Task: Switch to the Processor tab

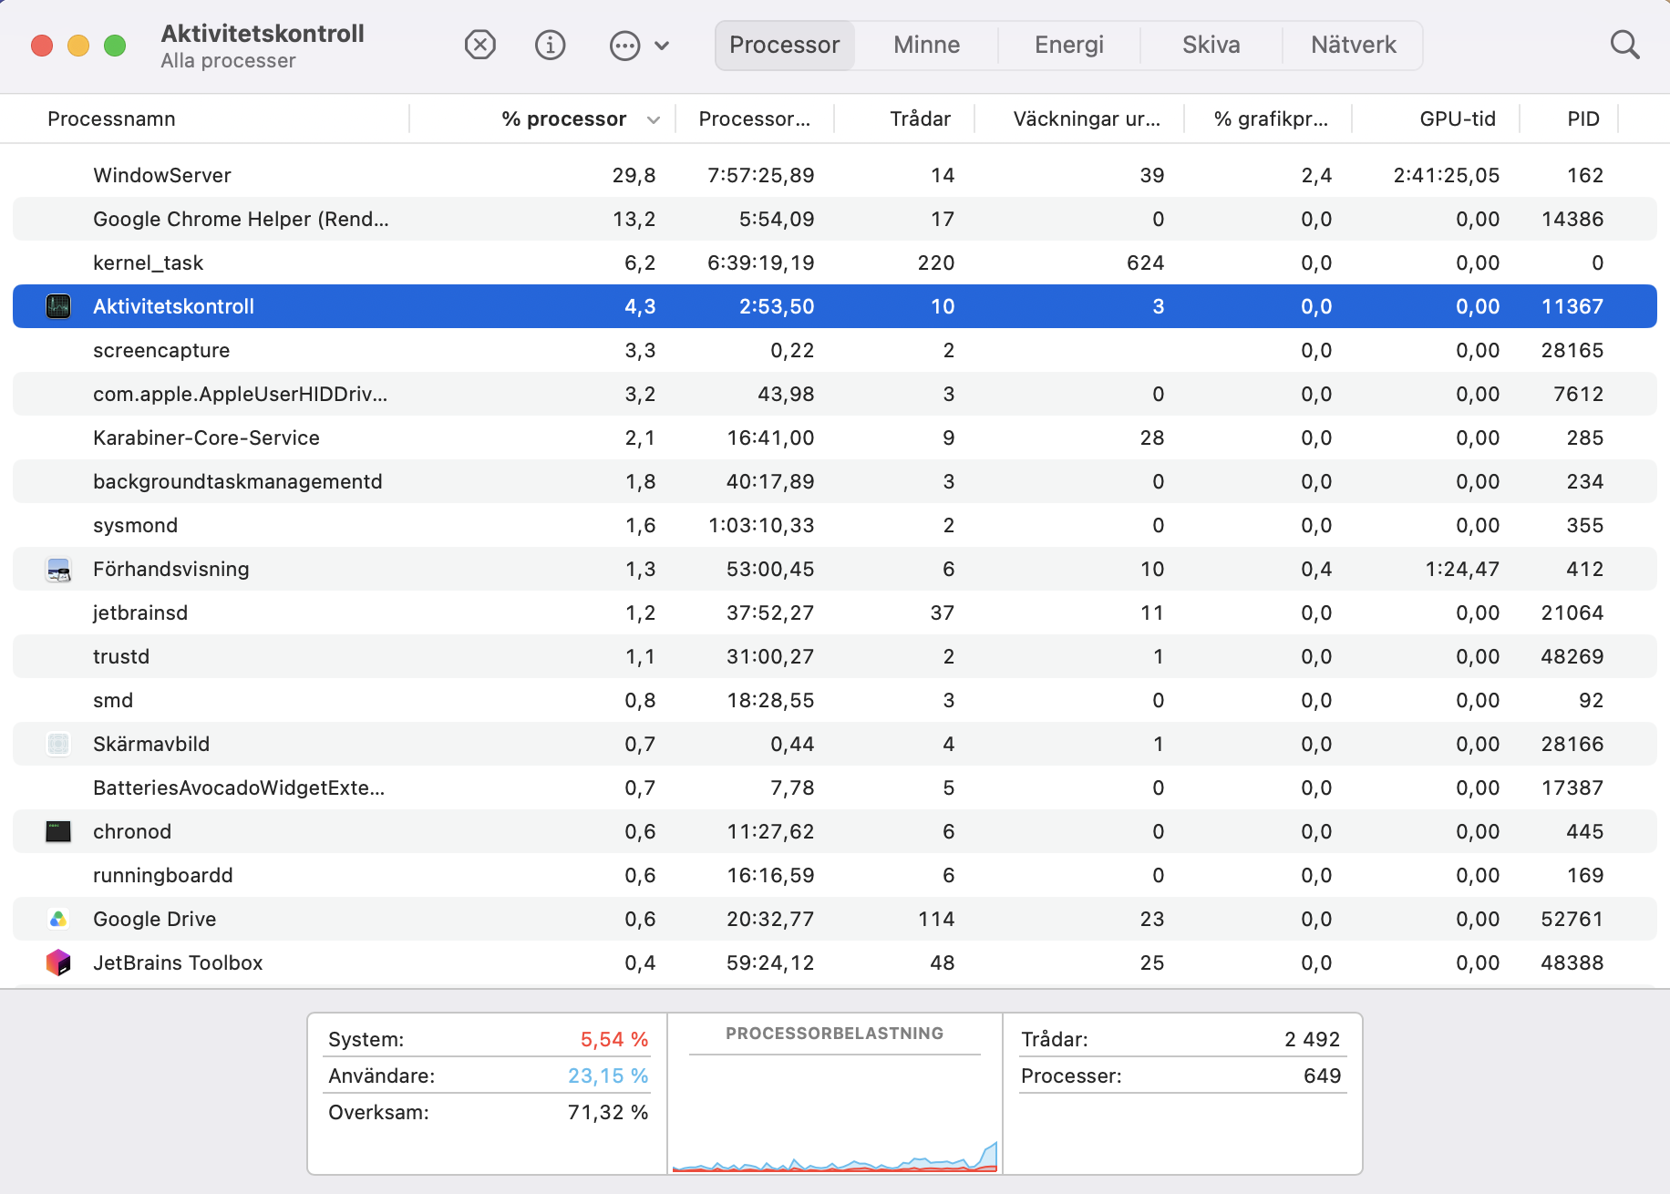Action: (x=785, y=45)
